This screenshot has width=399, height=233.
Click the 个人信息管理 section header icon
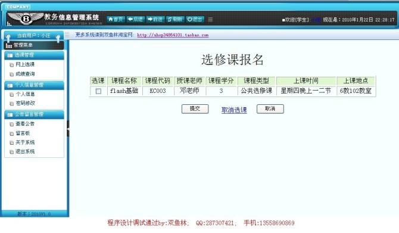[10, 85]
